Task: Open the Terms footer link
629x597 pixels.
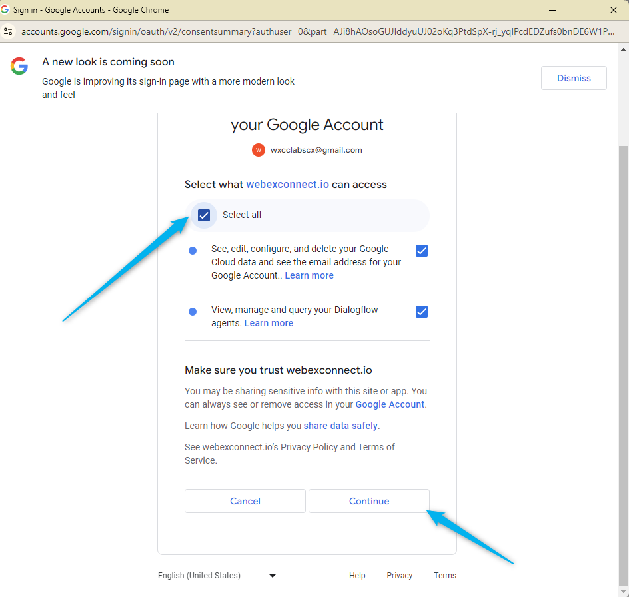Action: (445, 575)
